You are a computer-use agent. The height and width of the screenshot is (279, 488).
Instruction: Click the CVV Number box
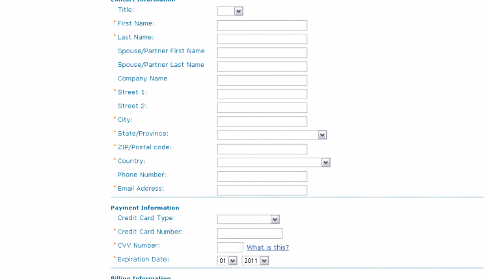230,247
